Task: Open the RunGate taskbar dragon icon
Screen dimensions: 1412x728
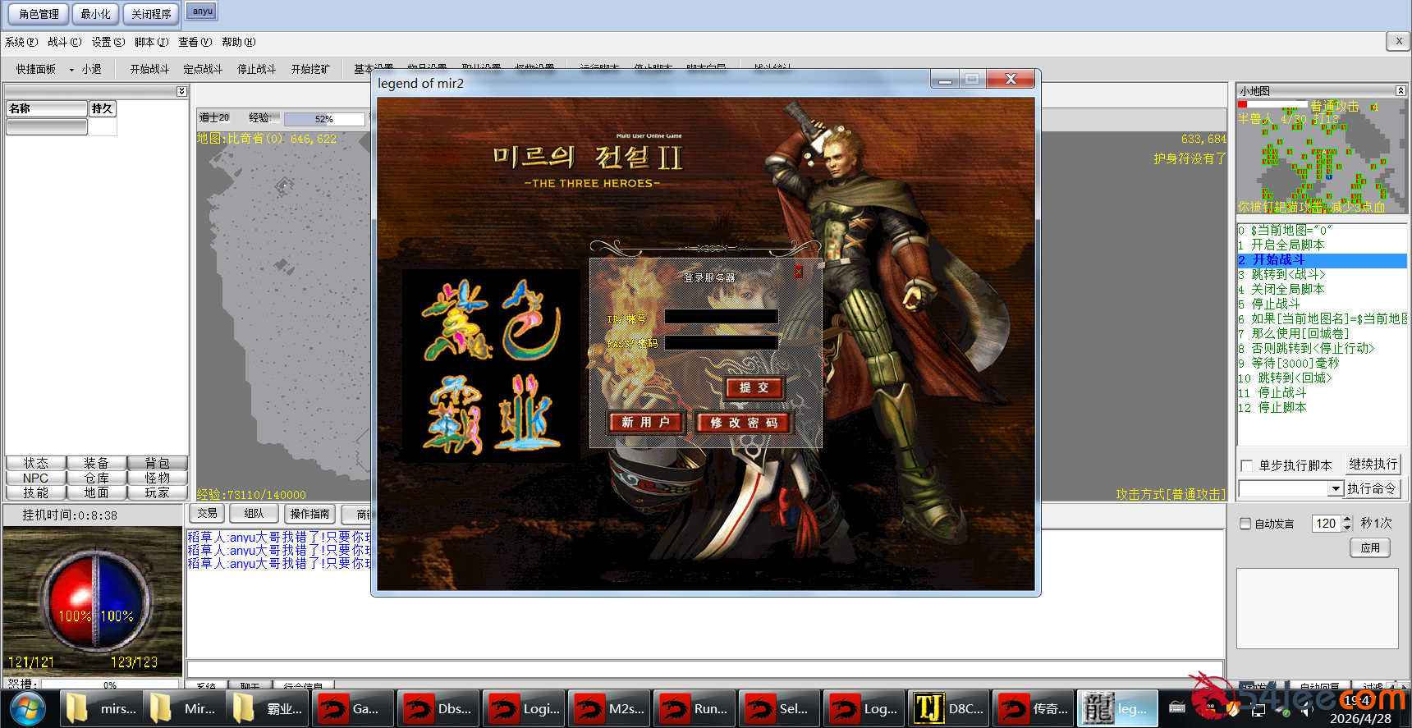Action: 694,708
